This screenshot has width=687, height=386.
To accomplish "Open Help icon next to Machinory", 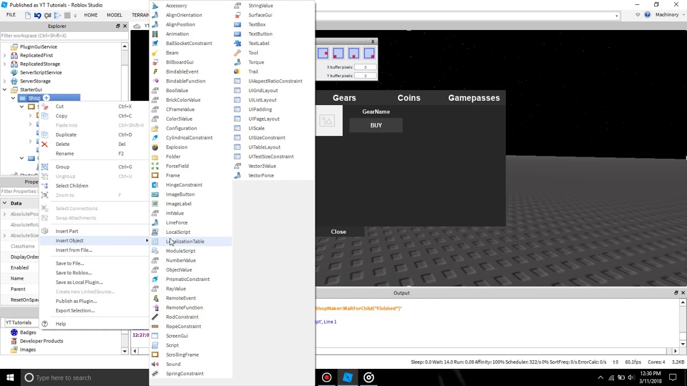I will (647, 15).
